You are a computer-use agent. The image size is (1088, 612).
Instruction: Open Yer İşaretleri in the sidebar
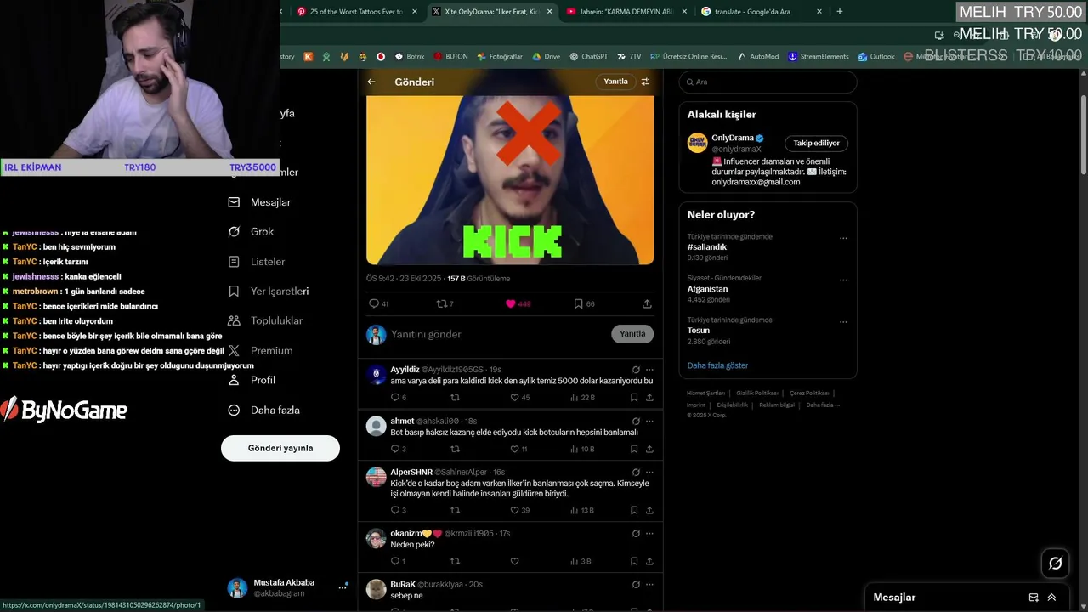coord(269,291)
